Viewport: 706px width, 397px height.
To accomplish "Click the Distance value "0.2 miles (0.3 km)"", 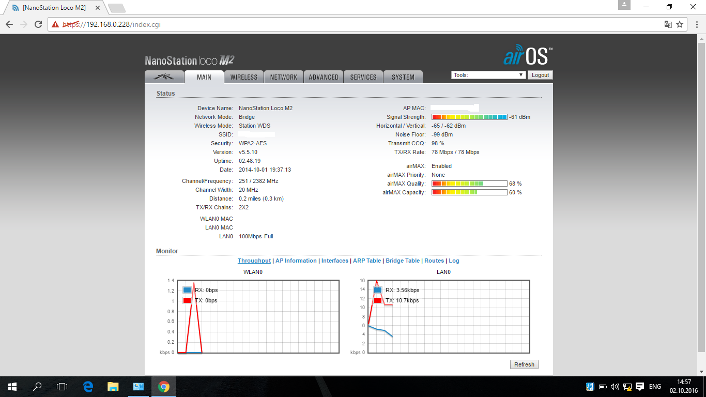I will (261, 198).
